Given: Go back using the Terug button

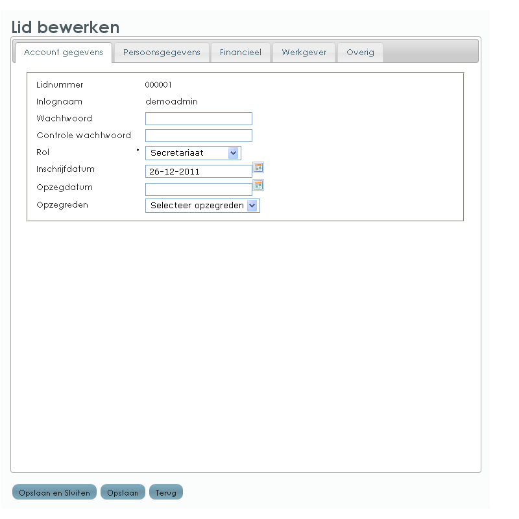Looking at the screenshot, I should tap(166, 492).
